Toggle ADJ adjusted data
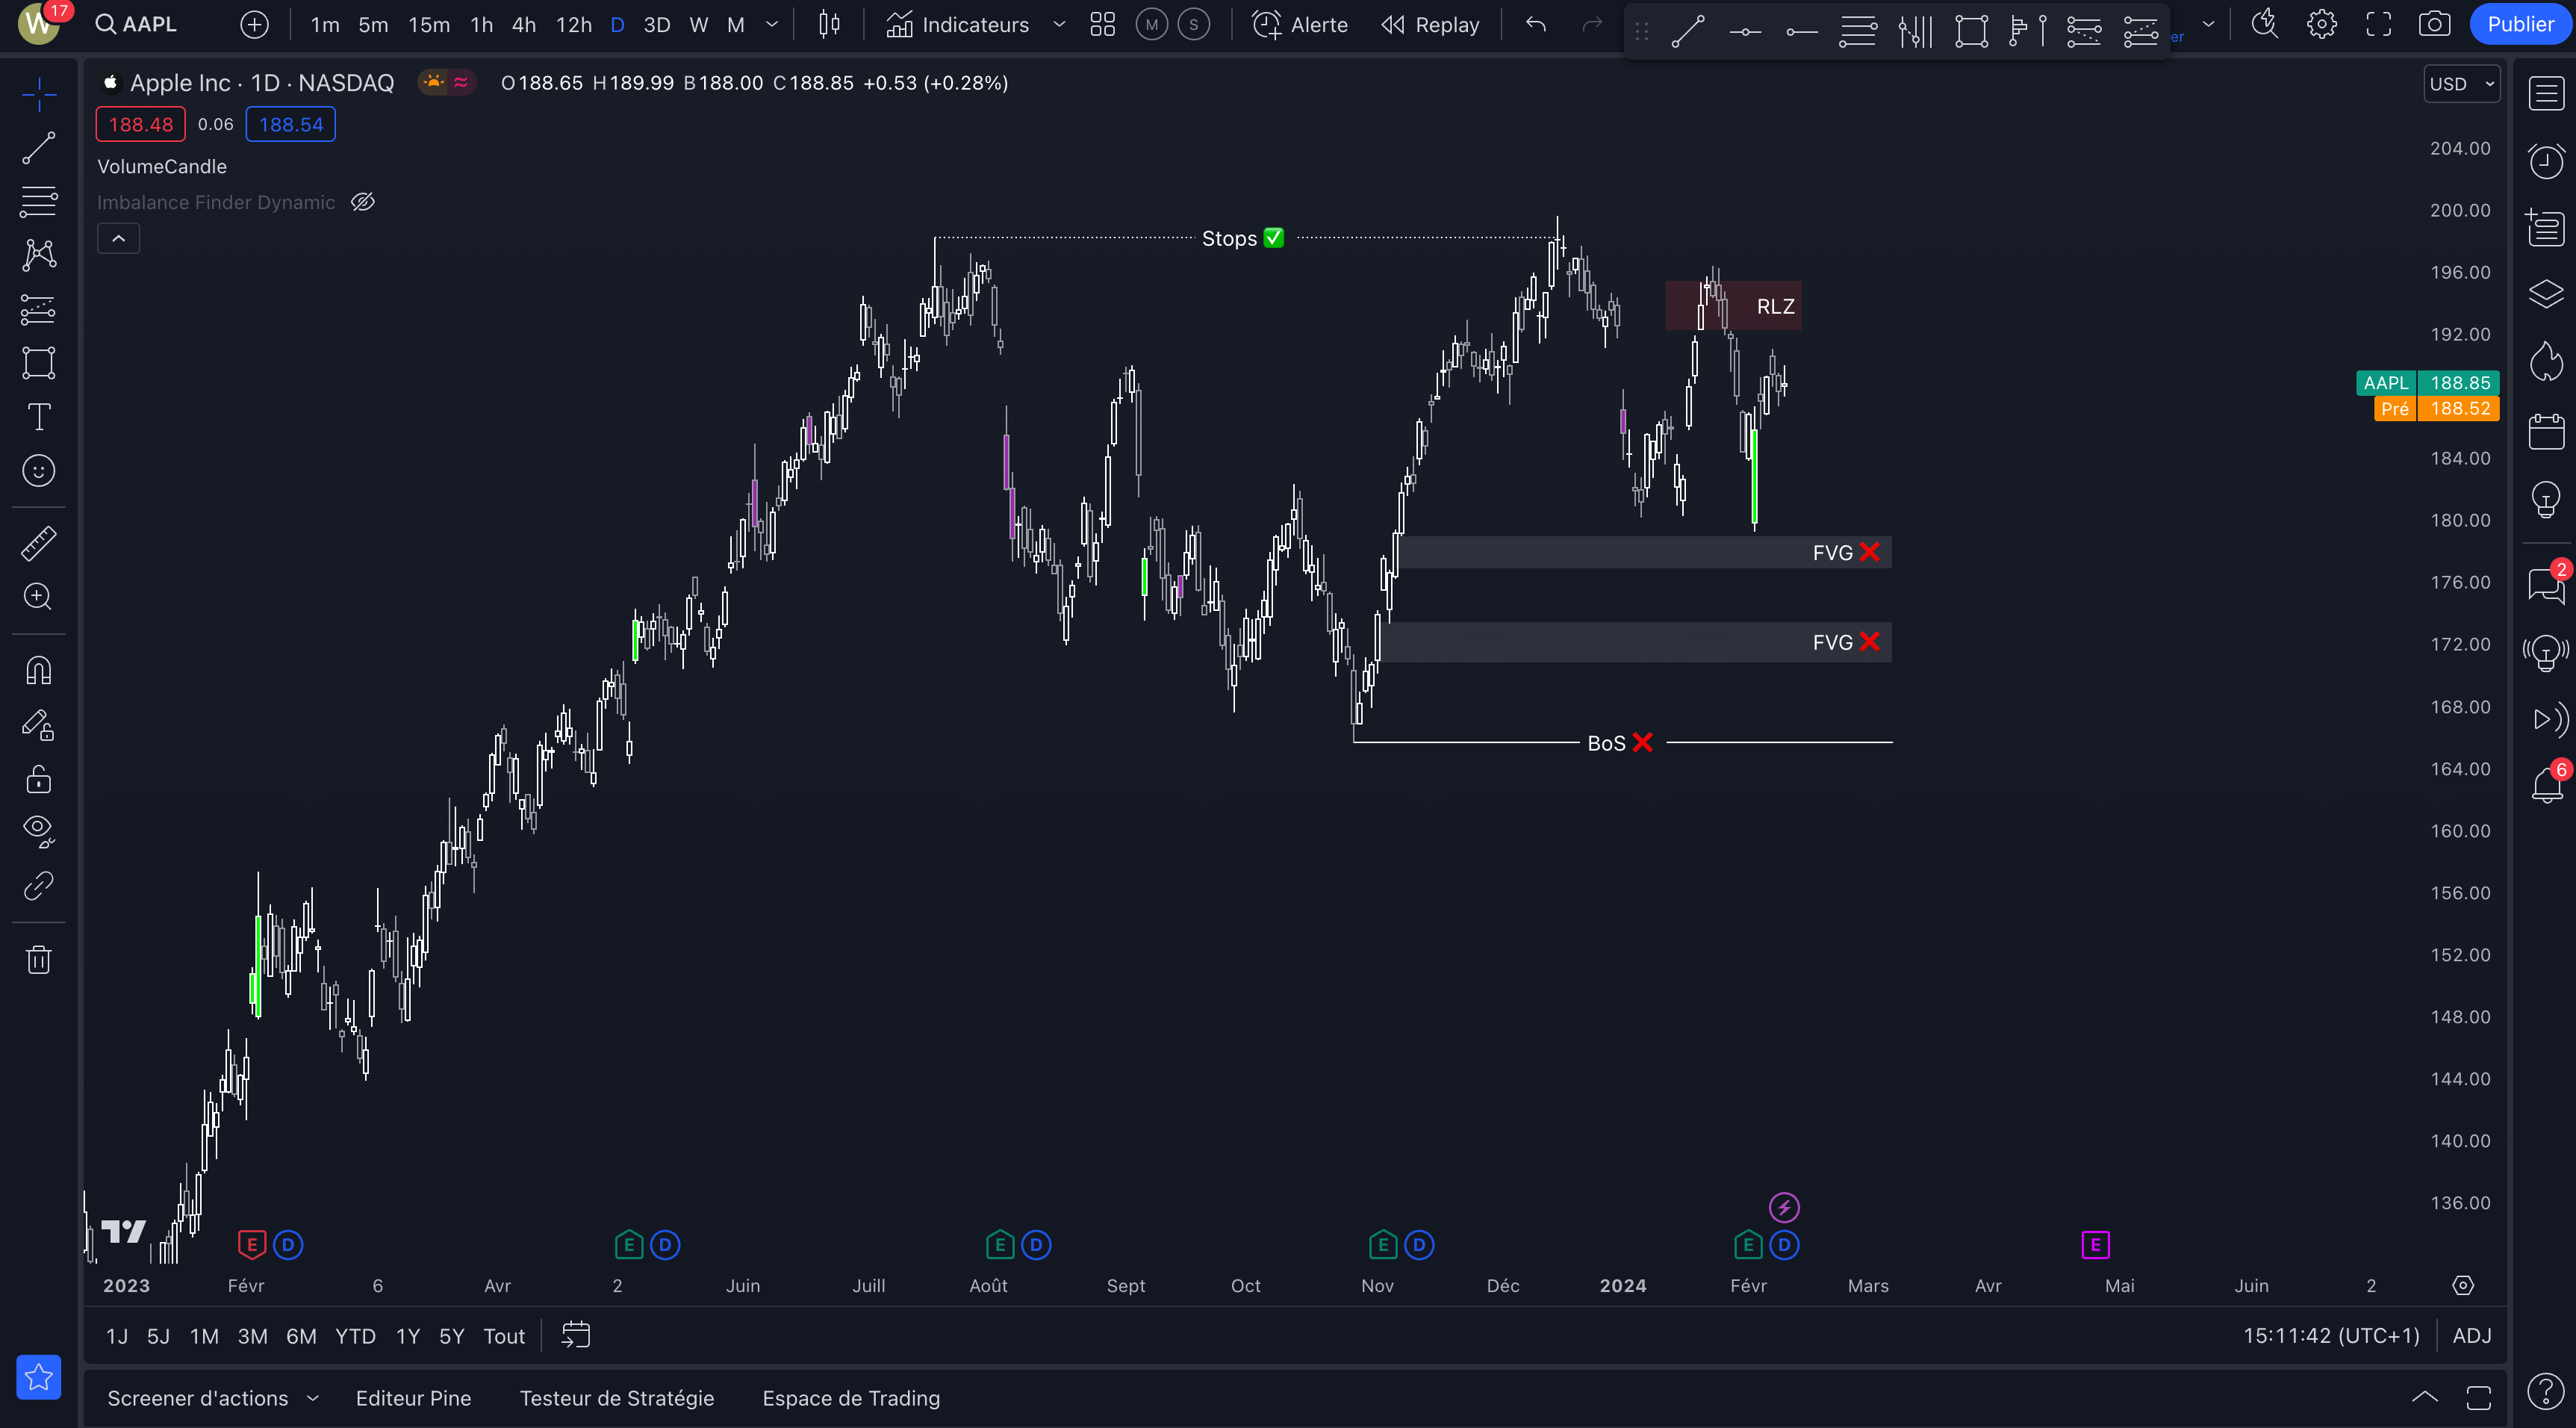The width and height of the screenshot is (2576, 1428). pos(2472,1336)
